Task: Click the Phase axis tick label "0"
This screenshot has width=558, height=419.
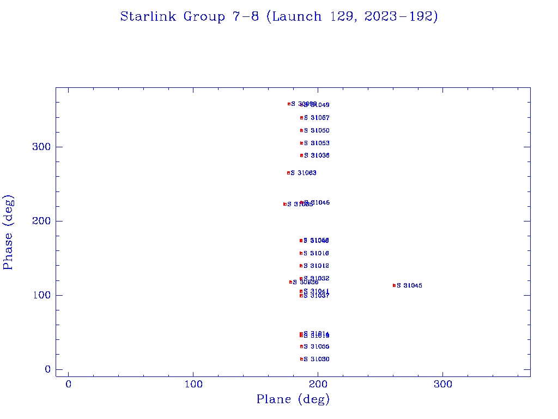Action: 48,369
